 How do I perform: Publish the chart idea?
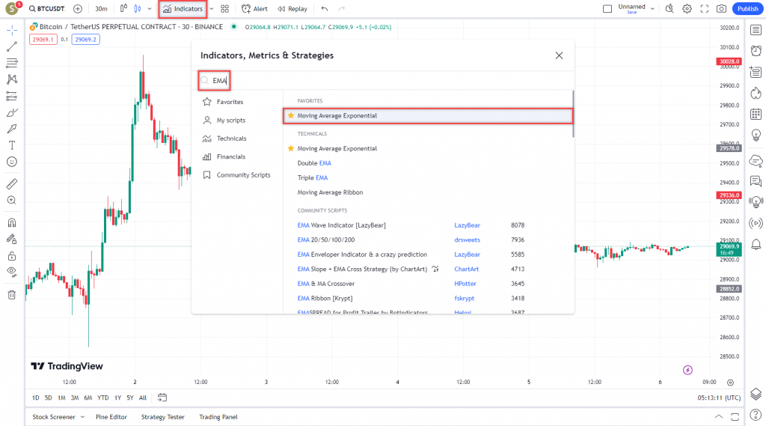[x=747, y=9]
